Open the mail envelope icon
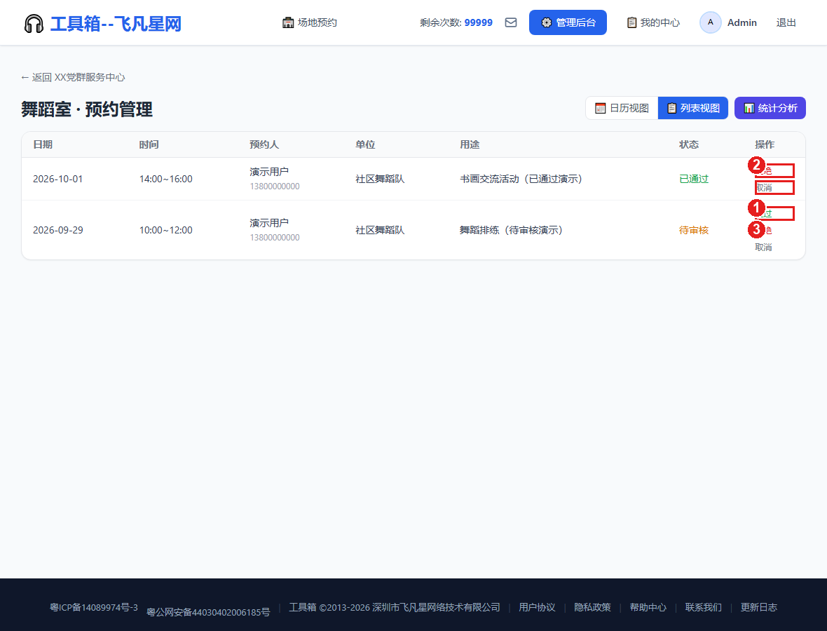Viewport: 827px width, 631px height. point(510,22)
